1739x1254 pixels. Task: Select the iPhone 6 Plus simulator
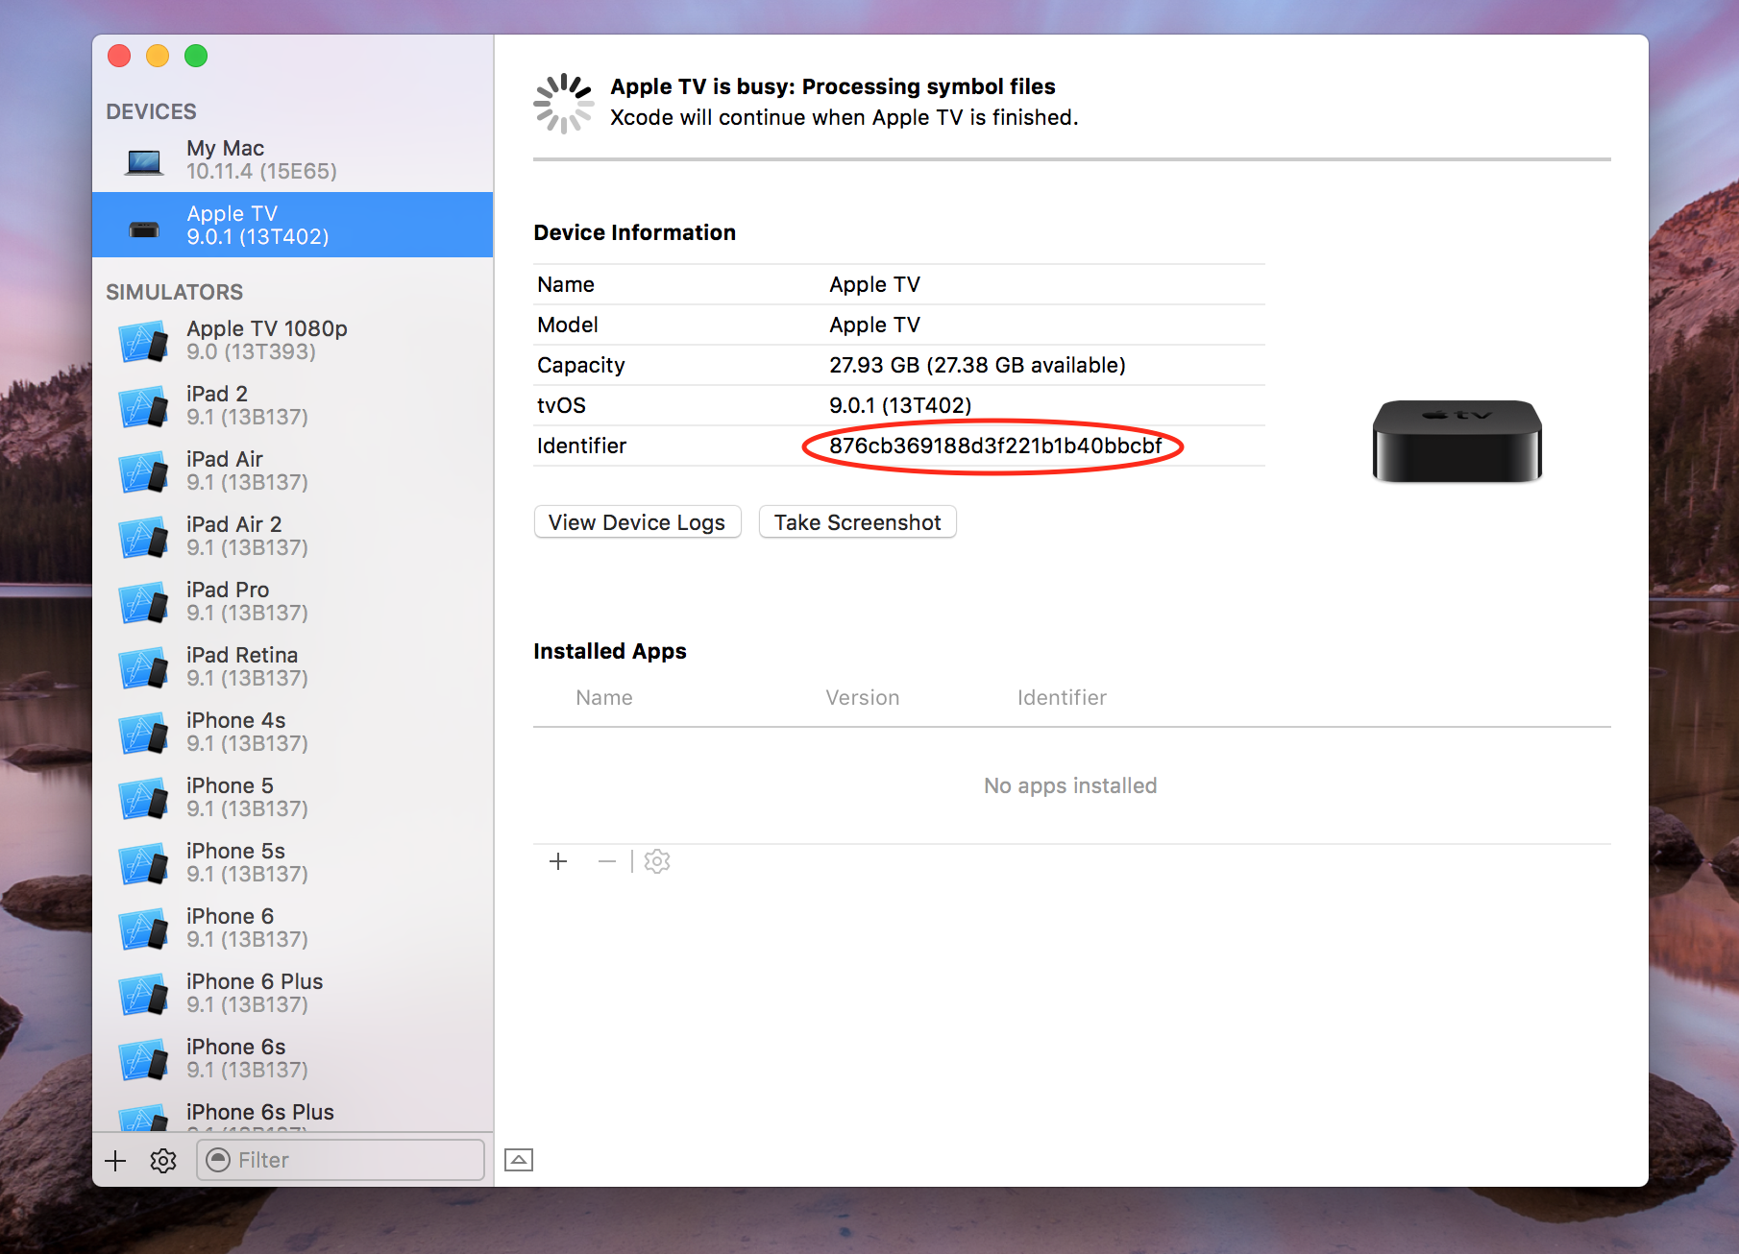[x=293, y=994]
